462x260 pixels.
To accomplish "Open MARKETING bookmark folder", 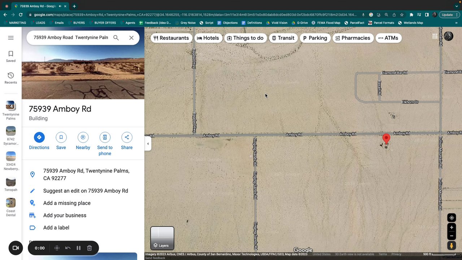I will (14, 23).
